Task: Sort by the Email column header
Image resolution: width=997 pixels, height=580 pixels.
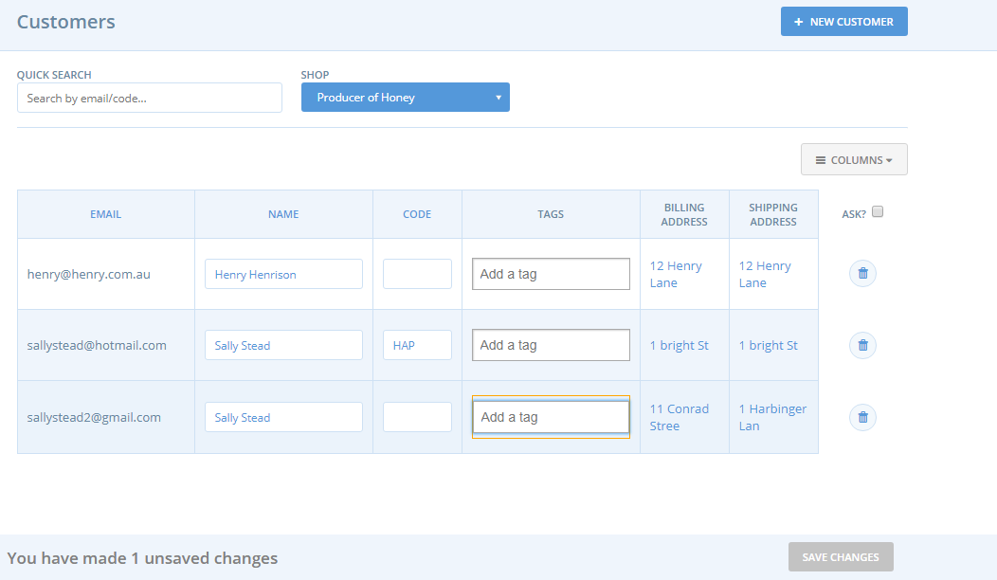Action: click(x=105, y=214)
